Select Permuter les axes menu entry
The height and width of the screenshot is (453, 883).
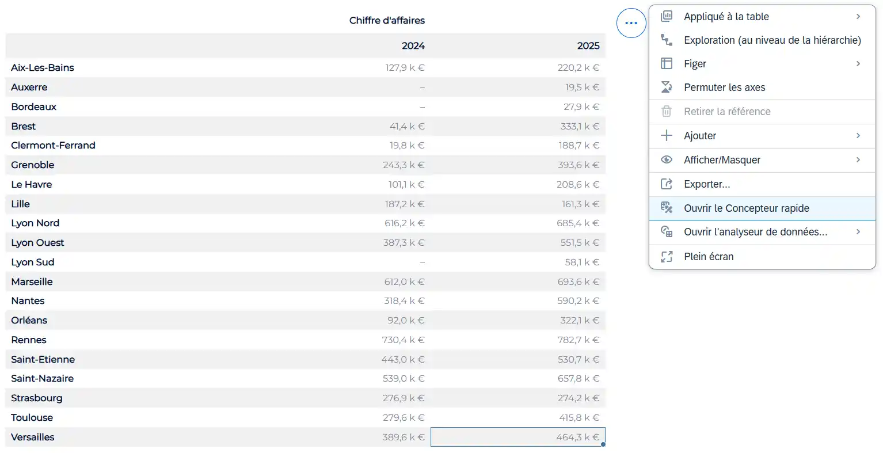pyautogui.click(x=724, y=87)
